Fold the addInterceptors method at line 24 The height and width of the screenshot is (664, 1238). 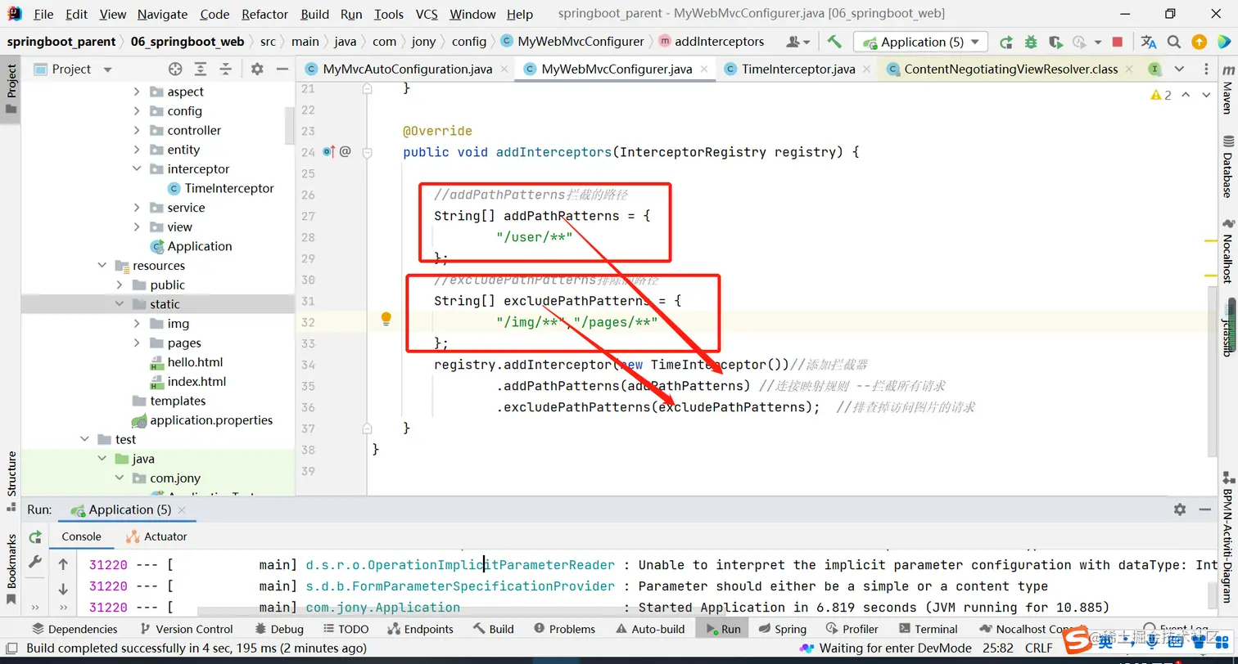(368, 152)
